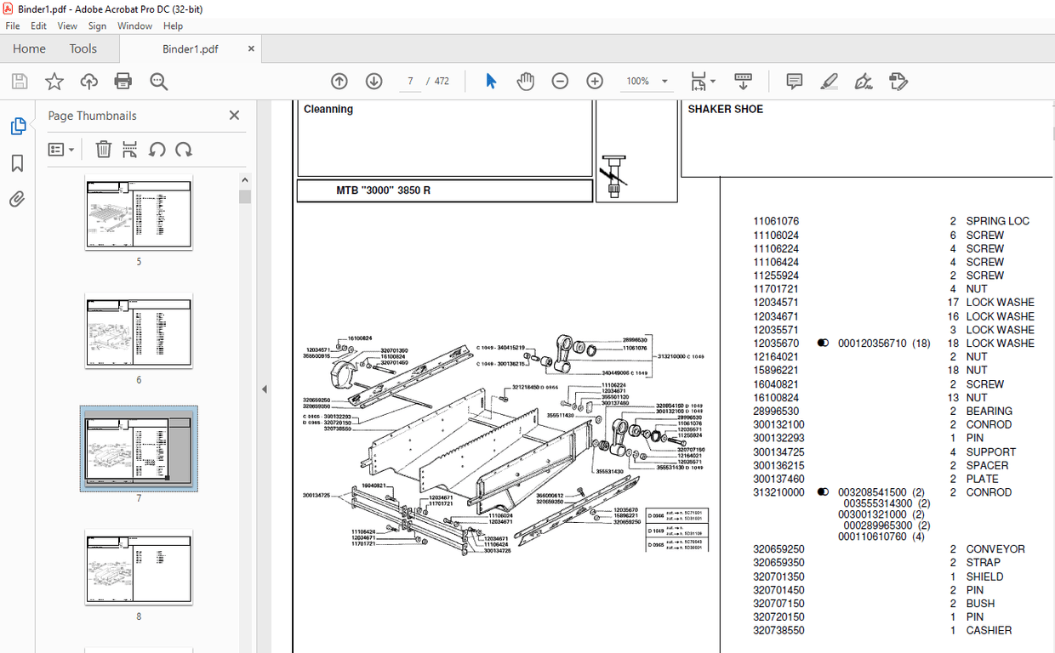Image resolution: width=1055 pixels, height=653 pixels.
Task: Close the Page Thumbnails panel
Action: click(235, 116)
